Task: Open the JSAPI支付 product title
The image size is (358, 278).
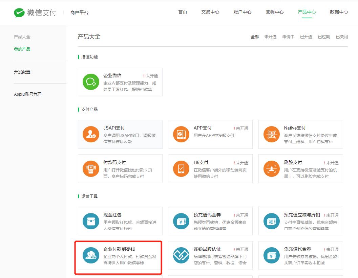Action: click(x=114, y=128)
